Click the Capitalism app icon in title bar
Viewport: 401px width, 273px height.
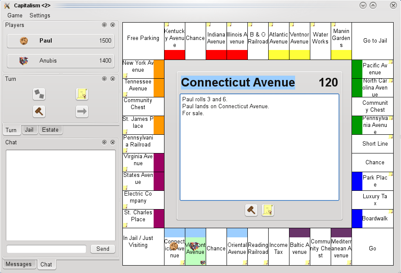click(7, 5)
